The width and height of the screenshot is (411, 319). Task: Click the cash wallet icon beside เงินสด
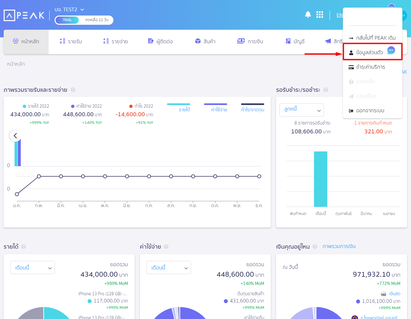(x=384, y=294)
